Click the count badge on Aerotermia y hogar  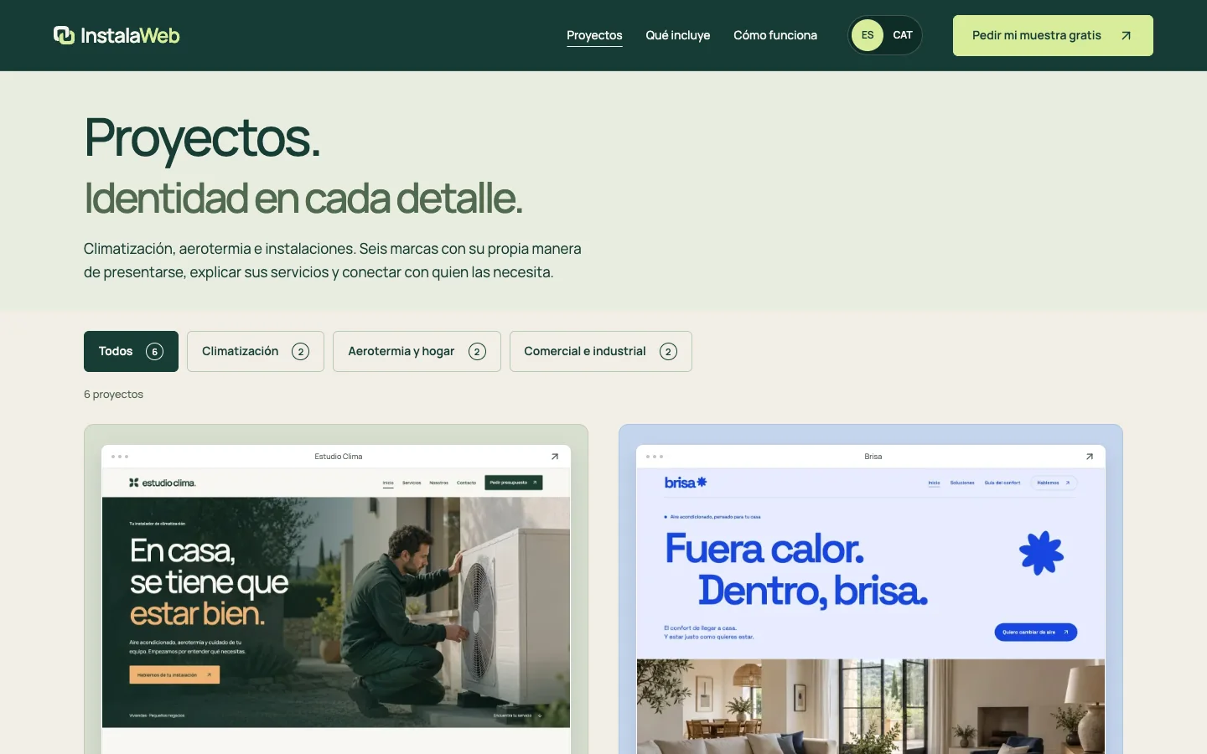(477, 352)
